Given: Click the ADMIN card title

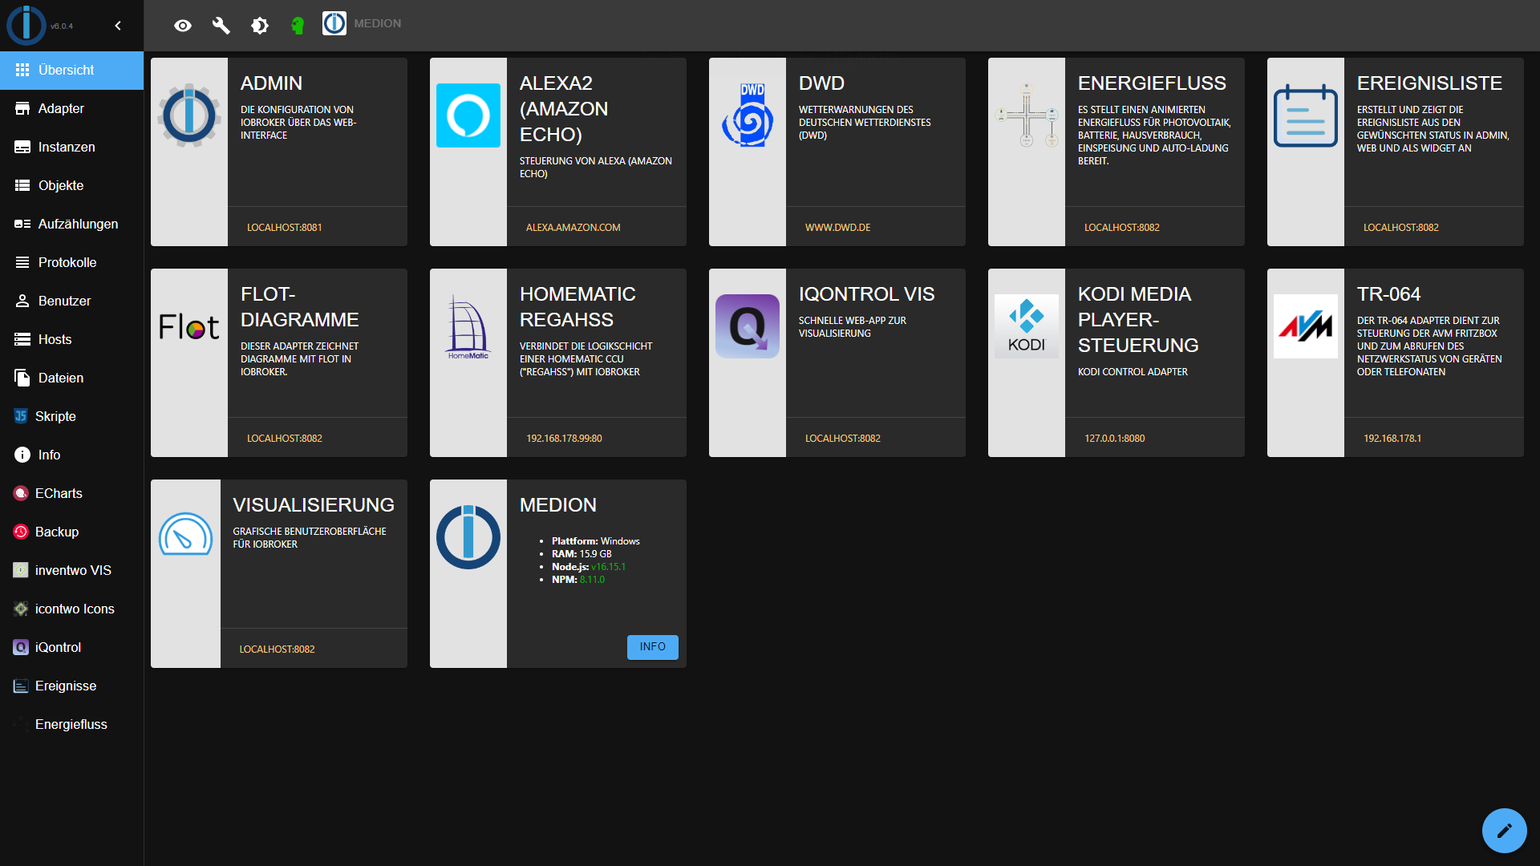Looking at the screenshot, I should pos(272,83).
